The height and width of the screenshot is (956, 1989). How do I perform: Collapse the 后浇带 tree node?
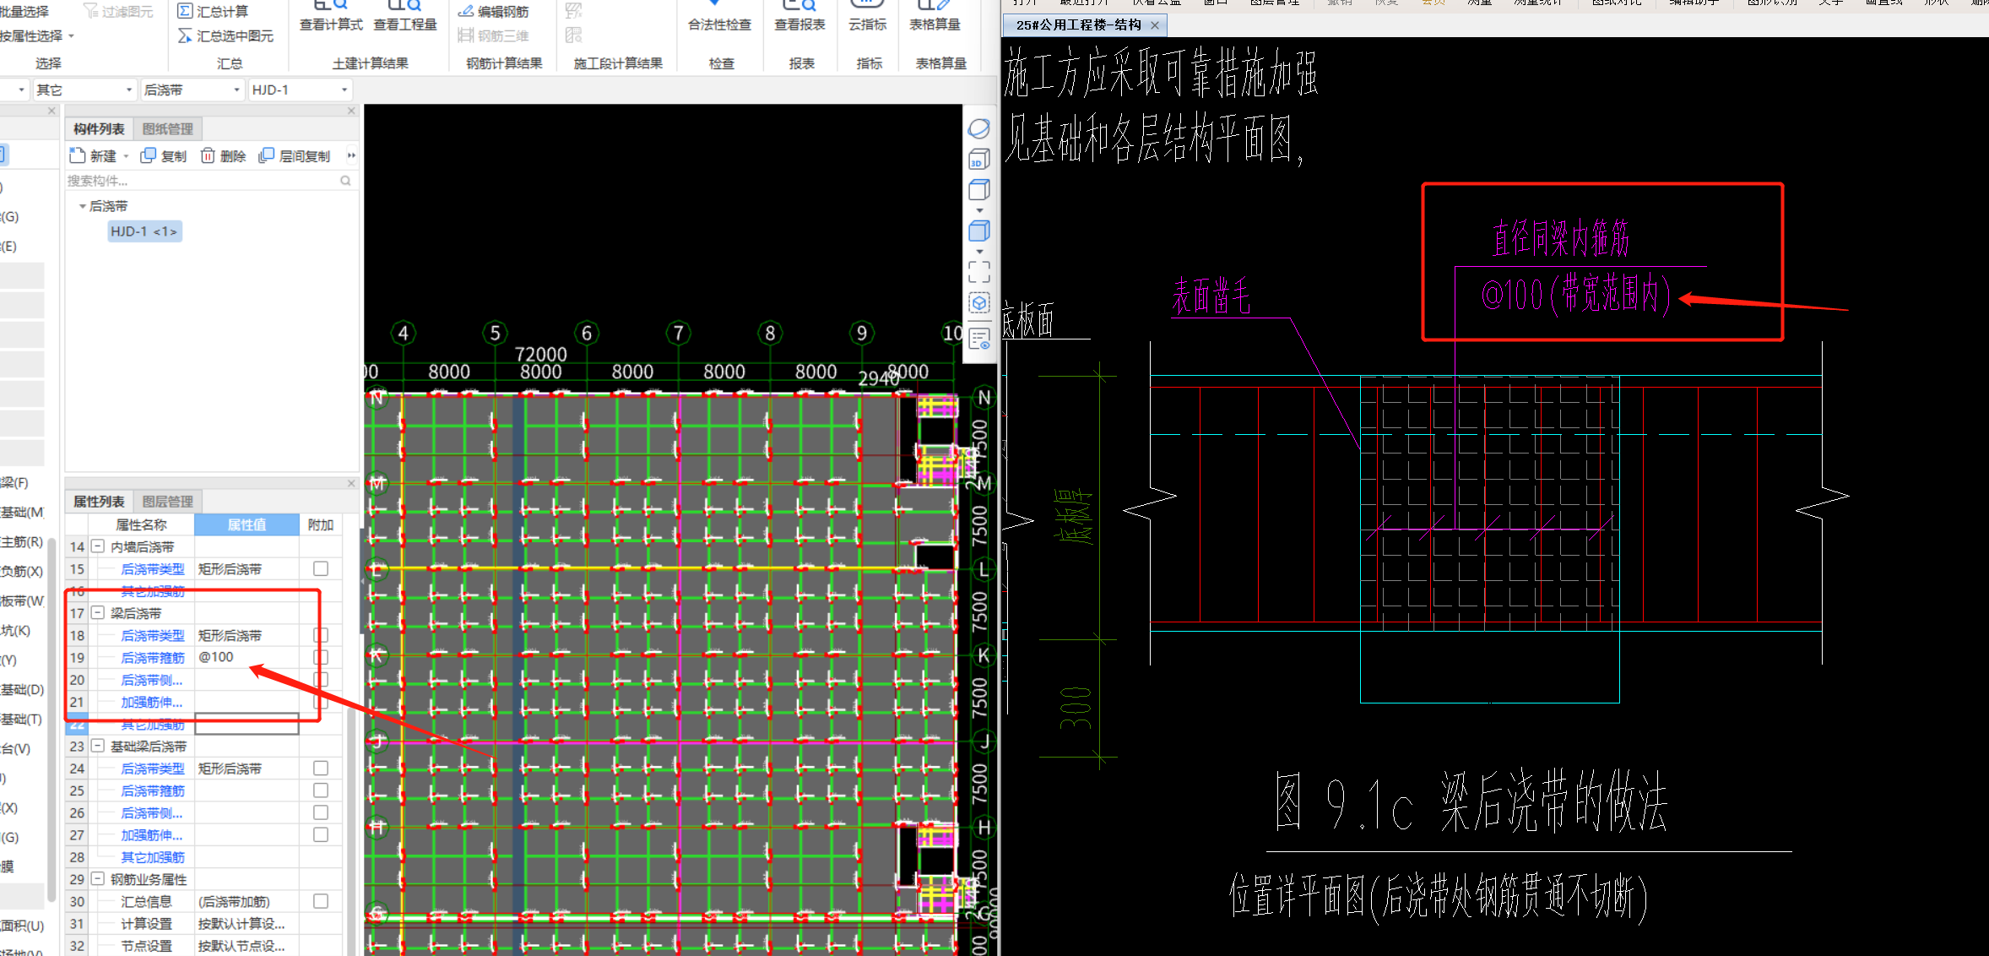pyautogui.click(x=82, y=206)
